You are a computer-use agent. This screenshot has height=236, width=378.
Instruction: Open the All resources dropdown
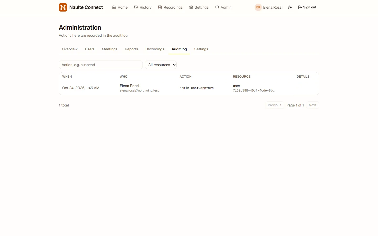[161, 65]
